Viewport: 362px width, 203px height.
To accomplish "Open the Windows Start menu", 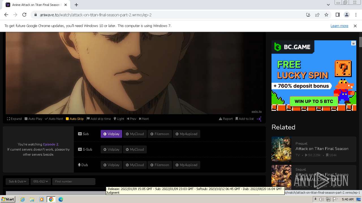I will click(8, 199).
